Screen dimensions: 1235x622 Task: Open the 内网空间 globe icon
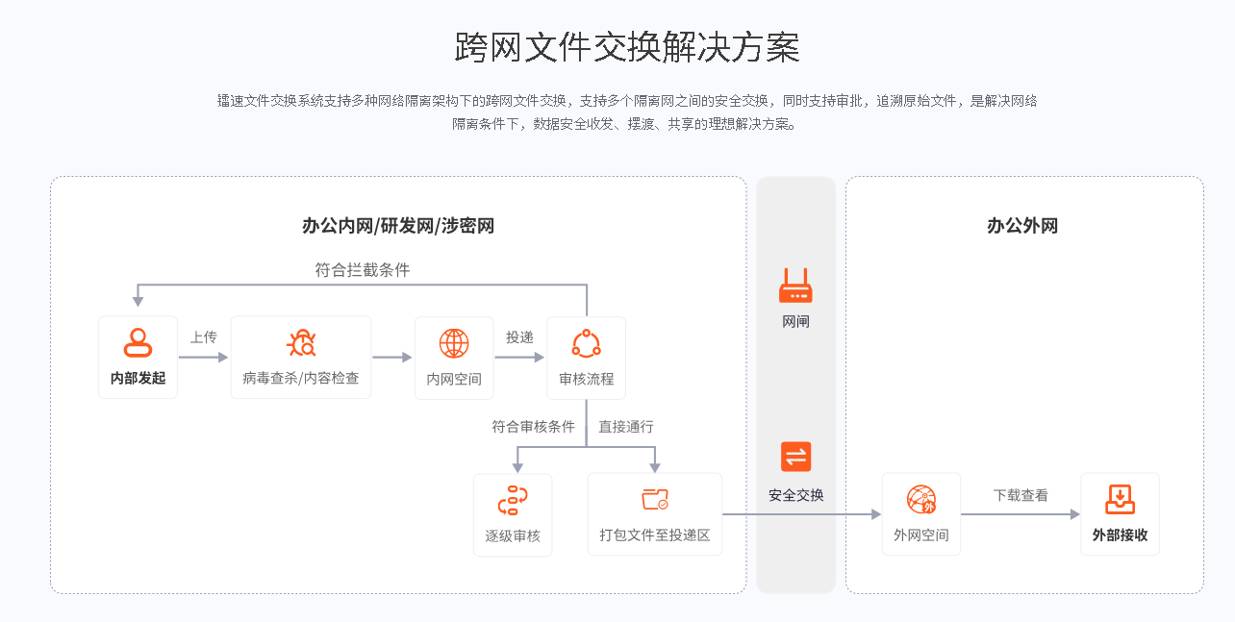pyautogui.click(x=453, y=344)
